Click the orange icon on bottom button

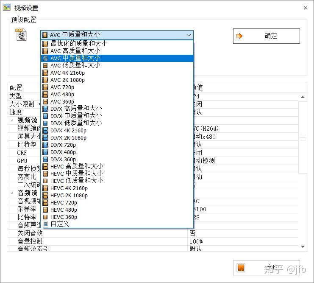tap(241, 268)
